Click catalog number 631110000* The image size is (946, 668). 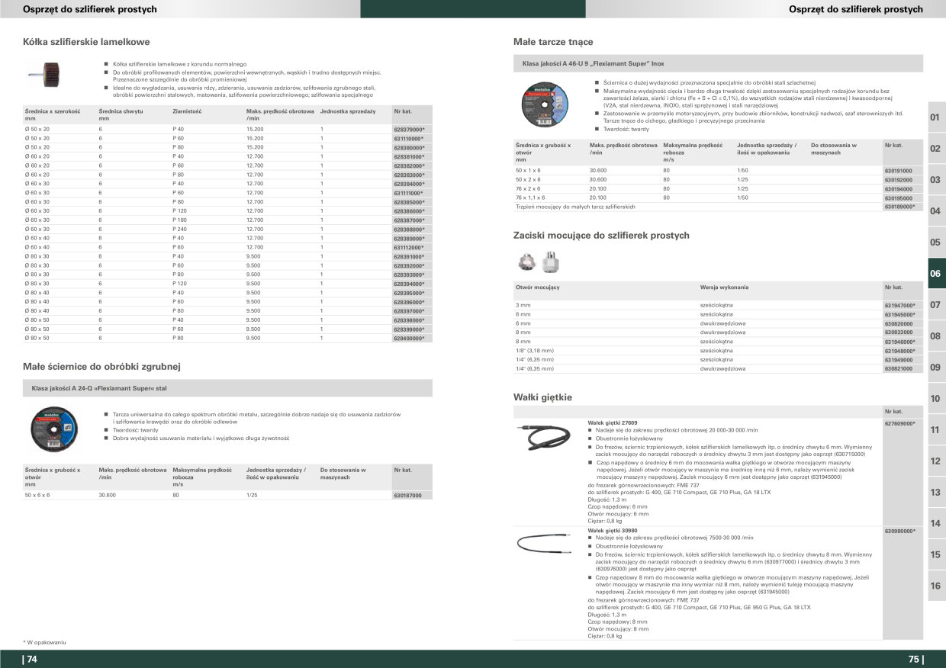click(x=409, y=139)
